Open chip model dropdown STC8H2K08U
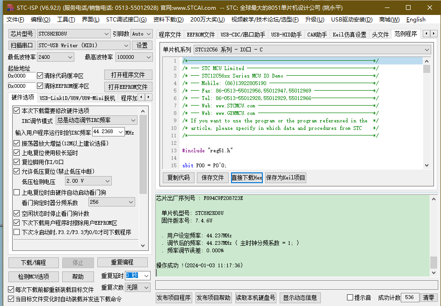This screenshot has width=441, height=306. (73, 34)
